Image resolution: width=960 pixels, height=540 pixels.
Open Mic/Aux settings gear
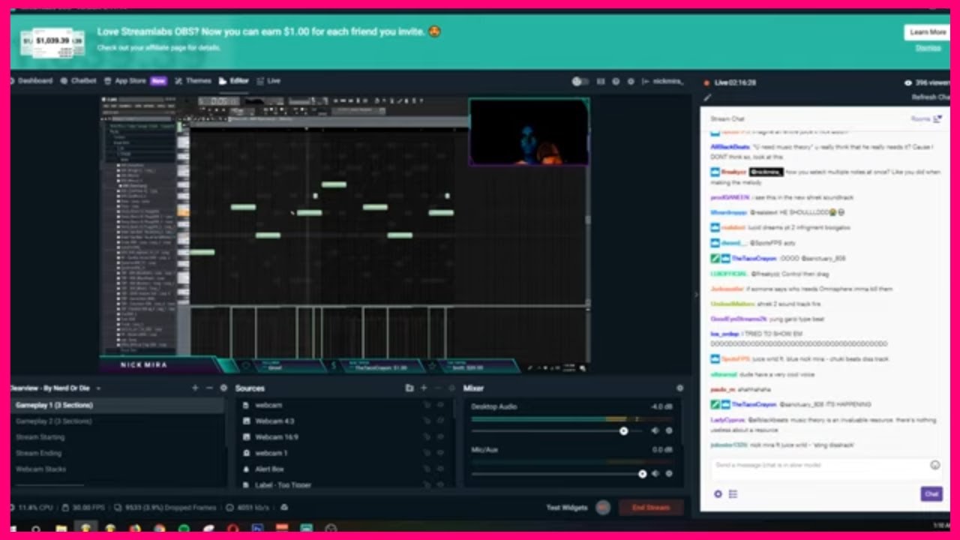point(669,474)
